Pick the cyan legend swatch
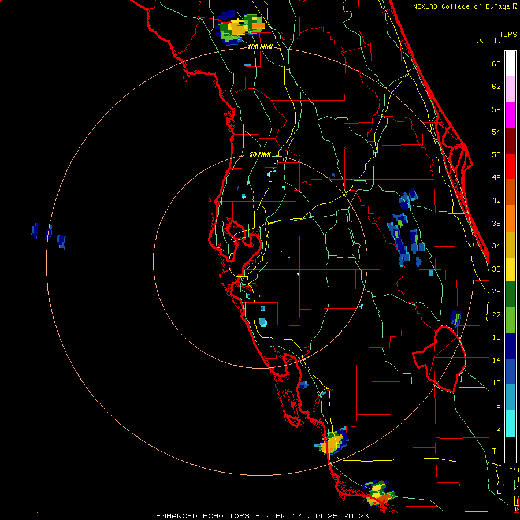 click(510, 424)
